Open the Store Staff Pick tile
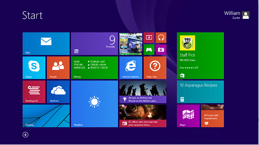259x145 pixels. [200, 56]
